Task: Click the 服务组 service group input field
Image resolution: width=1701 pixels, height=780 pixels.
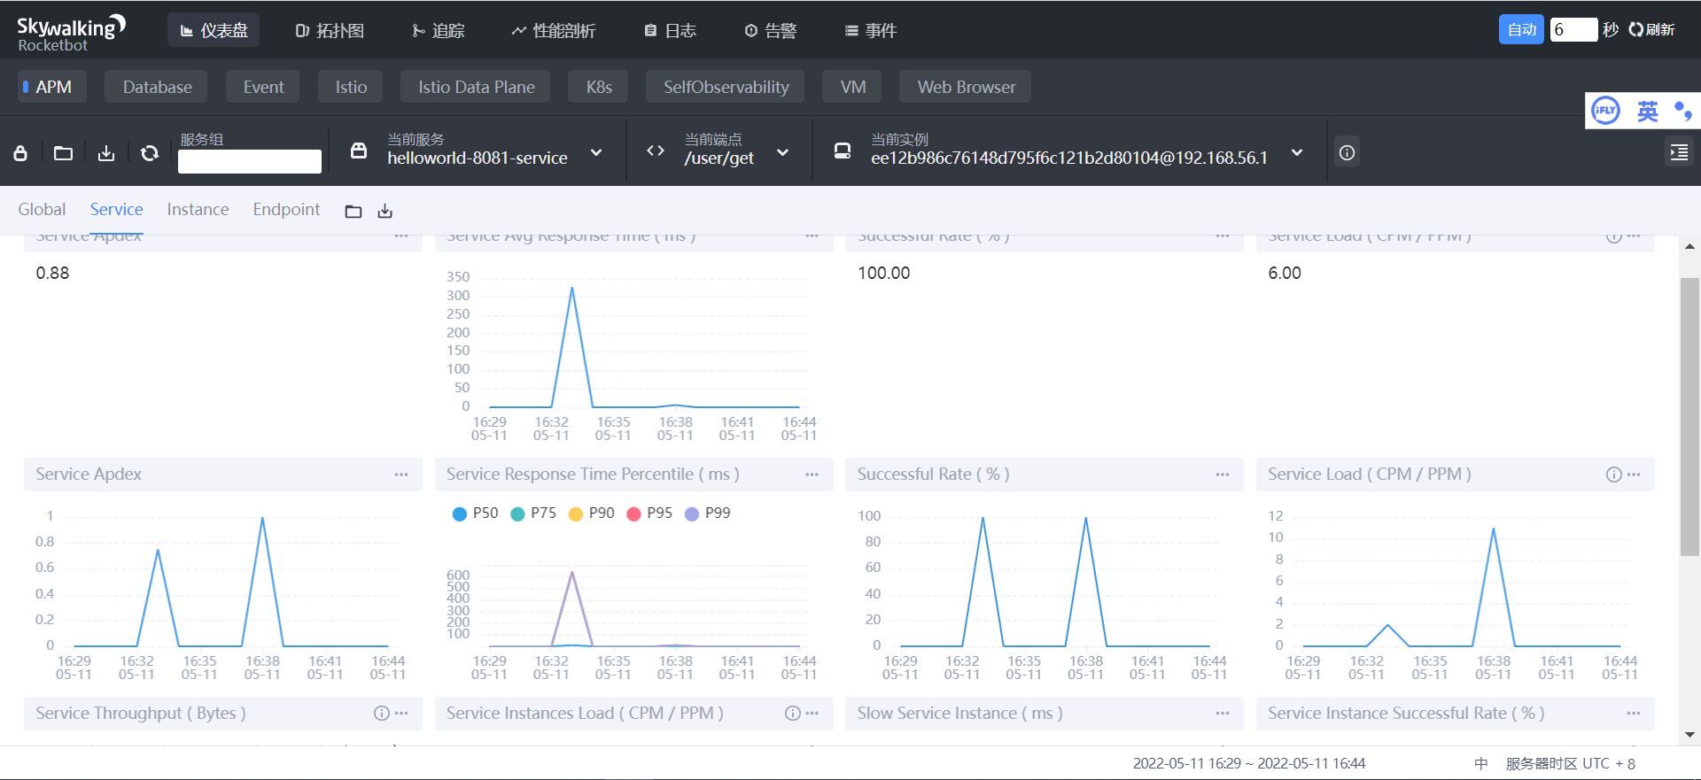Action: (249, 161)
